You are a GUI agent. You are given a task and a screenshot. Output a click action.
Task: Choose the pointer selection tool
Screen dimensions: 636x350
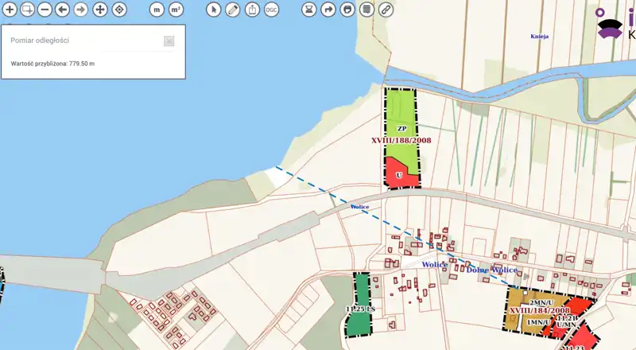click(x=213, y=10)
